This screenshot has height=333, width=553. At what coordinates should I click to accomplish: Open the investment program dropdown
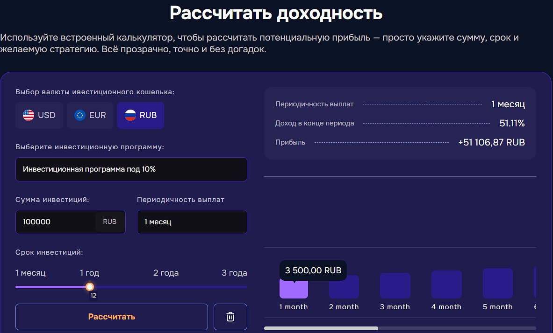pyautogui.click(x=131, y=169)
